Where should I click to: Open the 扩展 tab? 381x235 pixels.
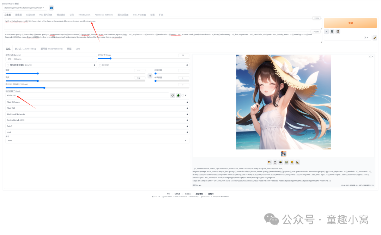(161, 15)
